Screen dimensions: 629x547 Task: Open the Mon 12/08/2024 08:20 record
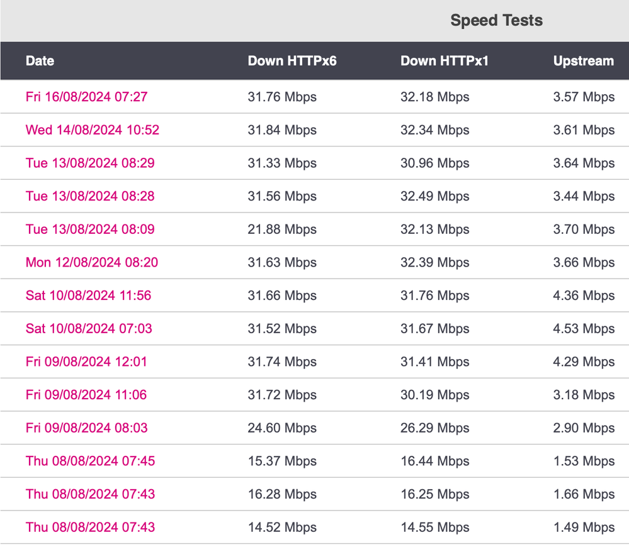(93, 262)
